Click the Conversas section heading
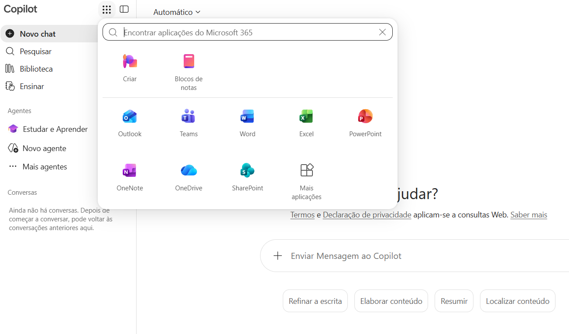The height and width of the screenshot is (334, 569). (22, 193)
